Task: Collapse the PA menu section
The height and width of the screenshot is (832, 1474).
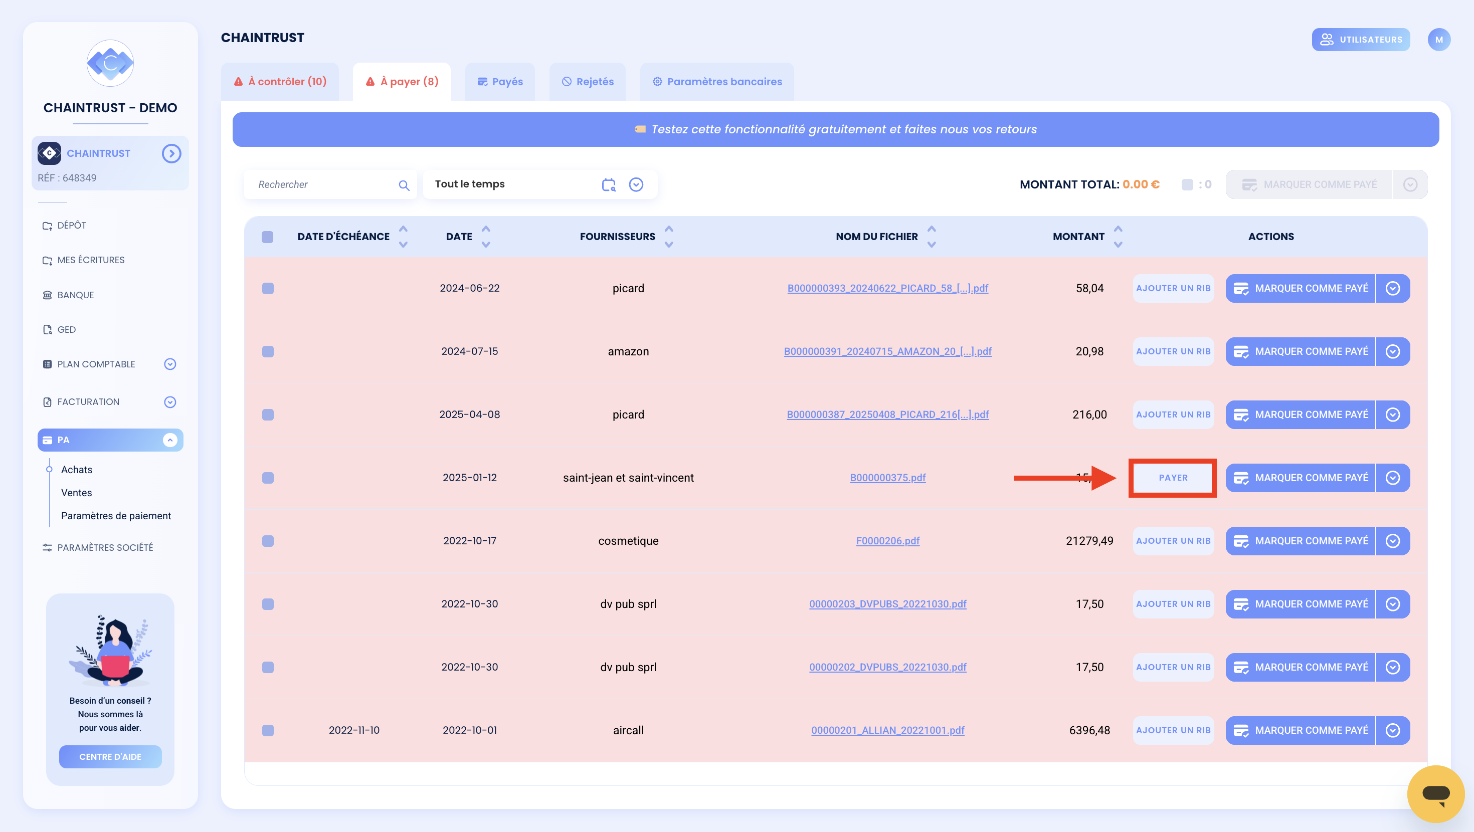Action: coord(170,440)
